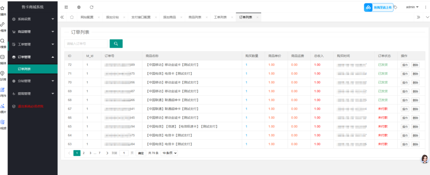Expand the 系统设置 sidebar menu
Viewport: 430px width, 175px height.
(33, 19)
